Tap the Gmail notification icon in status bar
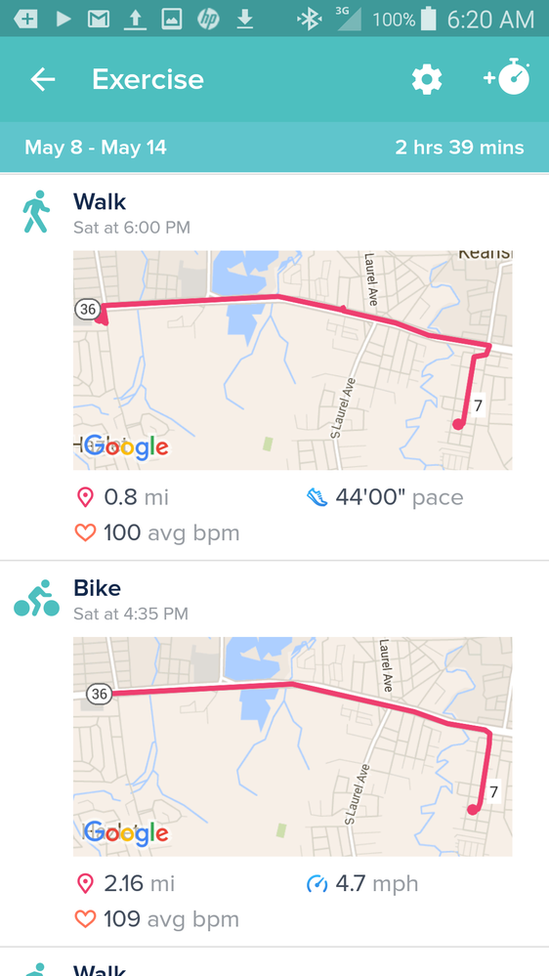Image resolution: width=549 pixels, height=976 pixels. coord(99,20)
